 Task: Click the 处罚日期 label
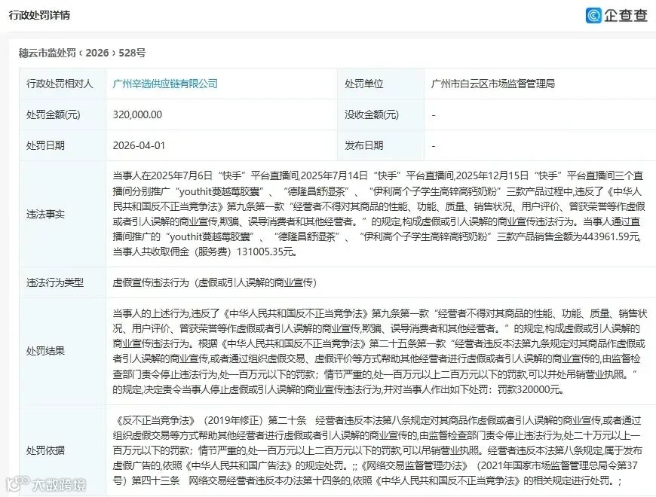[45, 145]
